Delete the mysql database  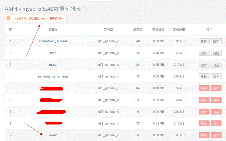204,65
